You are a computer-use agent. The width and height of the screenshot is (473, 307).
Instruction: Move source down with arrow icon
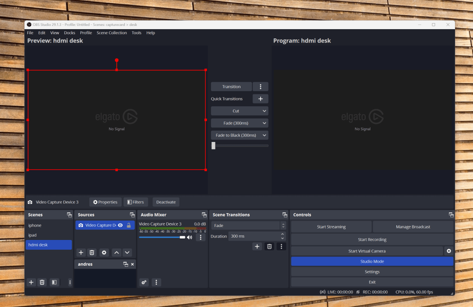(x=127, y=252)
